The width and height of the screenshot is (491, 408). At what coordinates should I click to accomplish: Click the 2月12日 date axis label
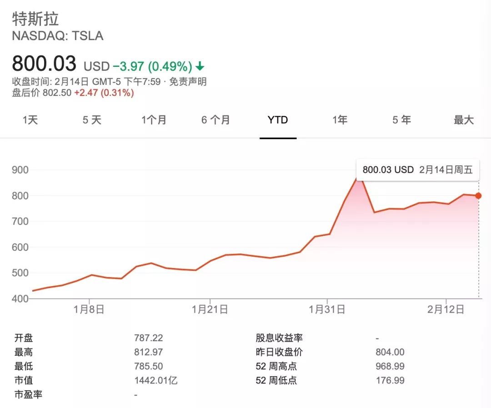[446, 309]
